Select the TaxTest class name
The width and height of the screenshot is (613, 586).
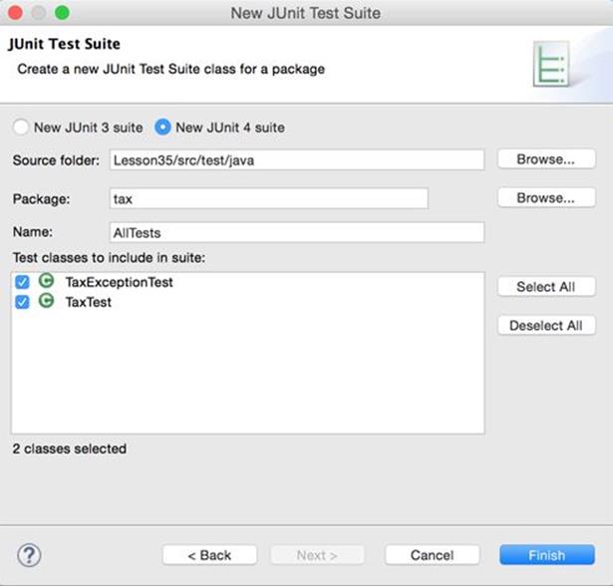click(89, 302)
